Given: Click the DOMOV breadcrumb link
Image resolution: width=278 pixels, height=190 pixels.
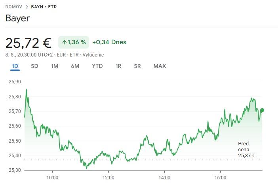Looking at the screenshot, I should pyautogui.click(x=13, y=7).
